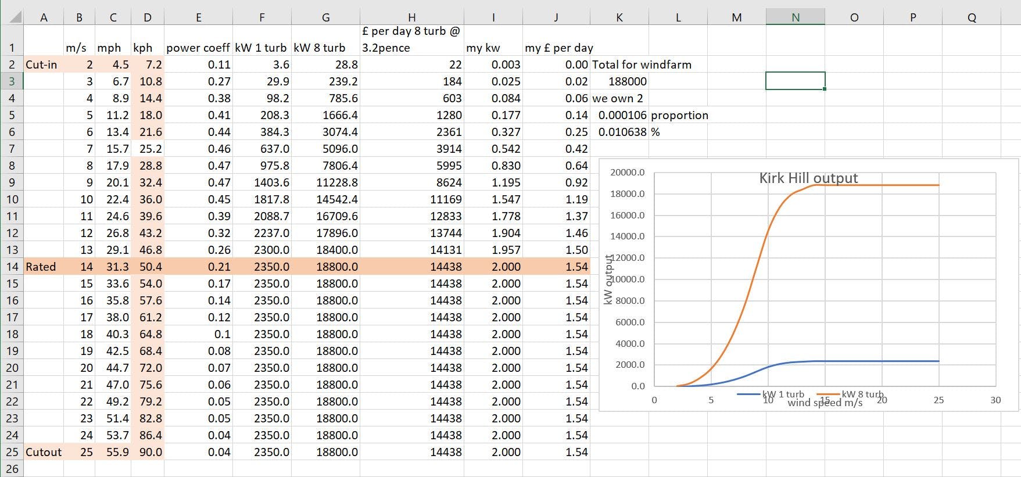Click the cell with value 1.778
Viewport: 1021px width, 477px height.
click(493, 216)
